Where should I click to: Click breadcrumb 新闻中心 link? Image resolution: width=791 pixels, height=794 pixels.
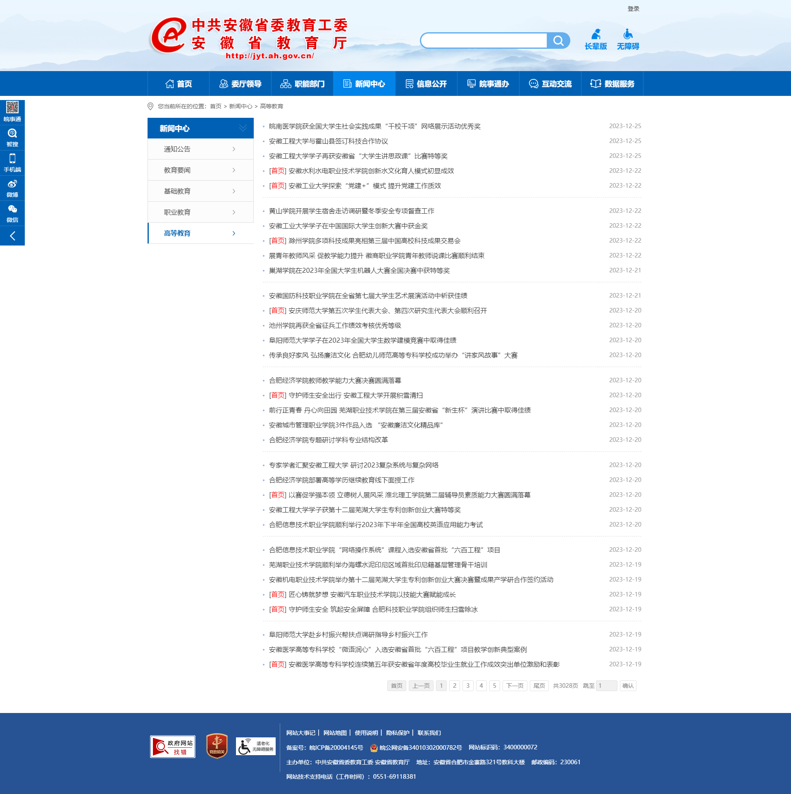241,107
